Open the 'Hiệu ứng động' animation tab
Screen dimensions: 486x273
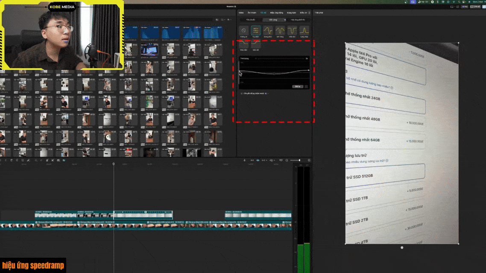(x=277, y=13)
